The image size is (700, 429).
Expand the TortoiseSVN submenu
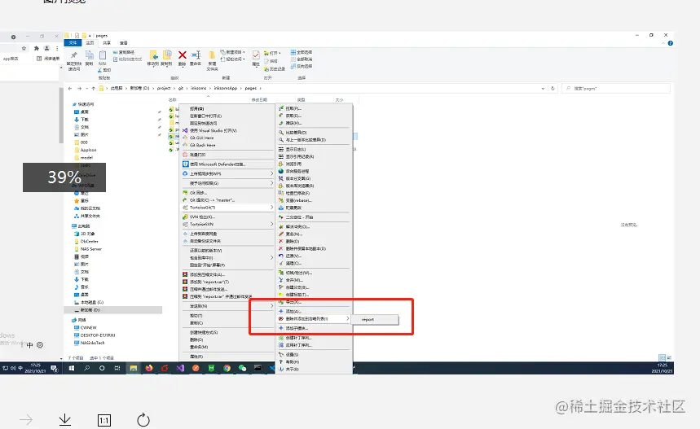point(227,225)
